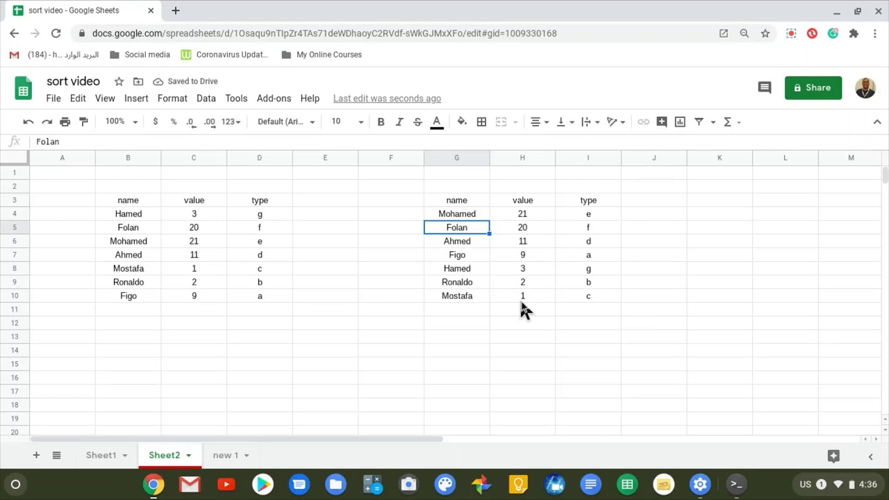Undo the last action
This screenshot has width=889, height=500.
[28, 122]
